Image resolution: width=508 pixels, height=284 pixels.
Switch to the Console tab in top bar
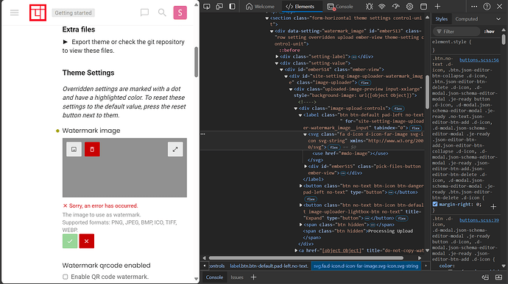[x=340, y=7]
